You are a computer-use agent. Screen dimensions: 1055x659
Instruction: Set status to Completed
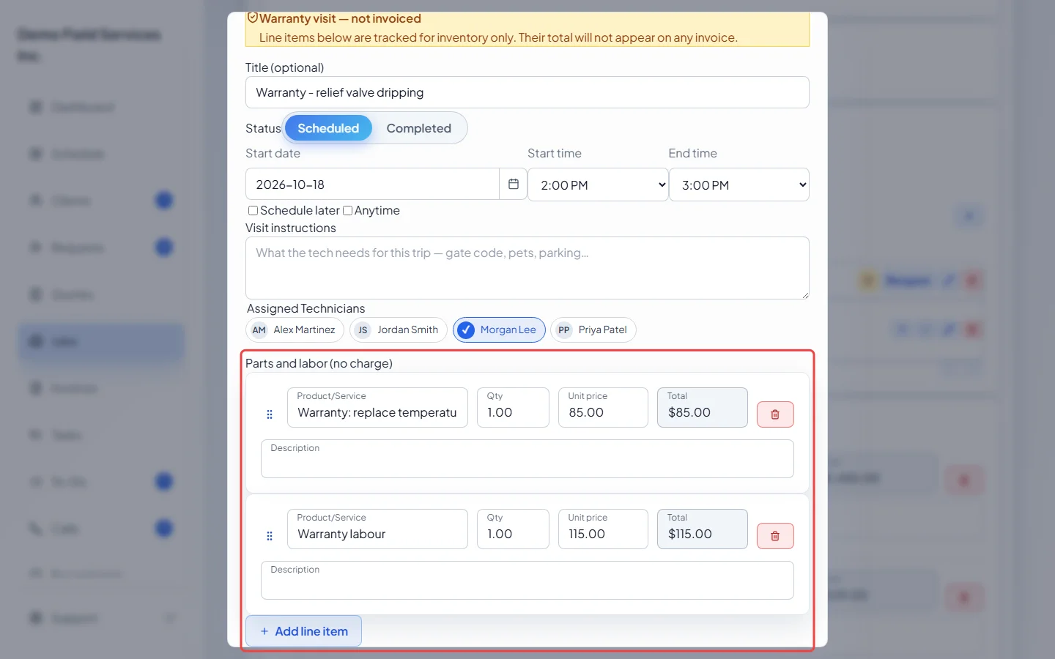[x=419, y=128]
